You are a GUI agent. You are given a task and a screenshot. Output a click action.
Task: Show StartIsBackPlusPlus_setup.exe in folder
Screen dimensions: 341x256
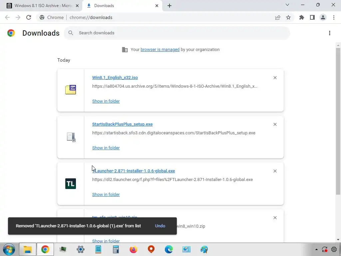point(106,148)
